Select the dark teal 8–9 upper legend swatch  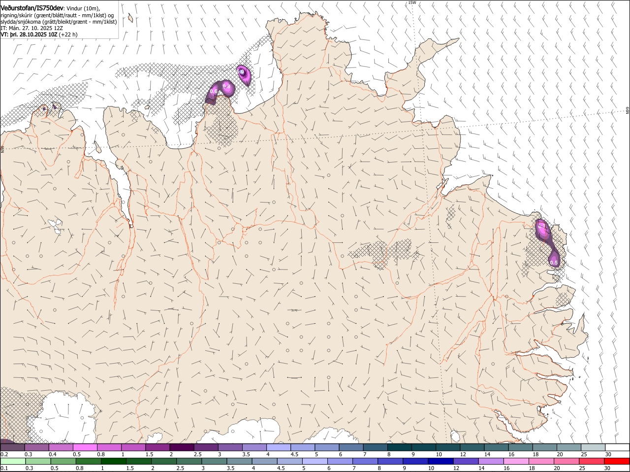coord(400,447)
